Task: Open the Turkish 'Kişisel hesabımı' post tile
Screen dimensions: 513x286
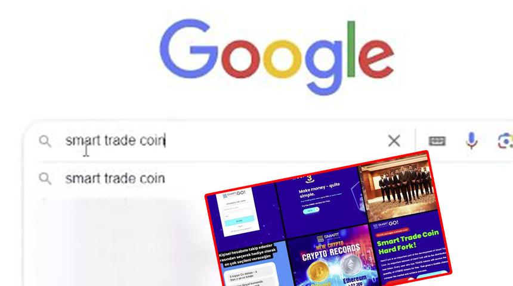Action: (254, 265)
